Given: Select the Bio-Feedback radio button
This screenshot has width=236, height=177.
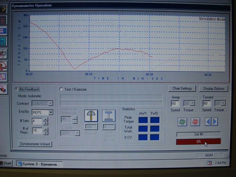Looking at the screenshot, I should (x=17, y=89).
